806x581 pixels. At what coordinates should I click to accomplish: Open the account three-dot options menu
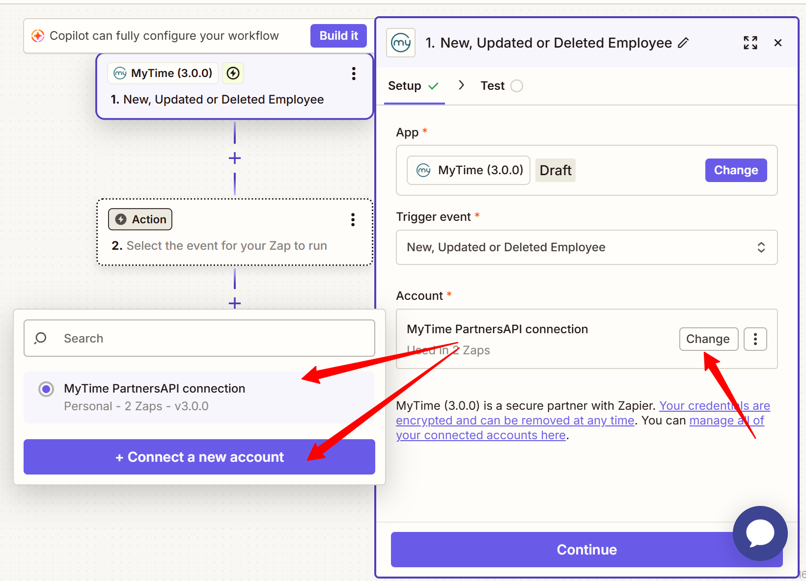(x=755, y=339)
